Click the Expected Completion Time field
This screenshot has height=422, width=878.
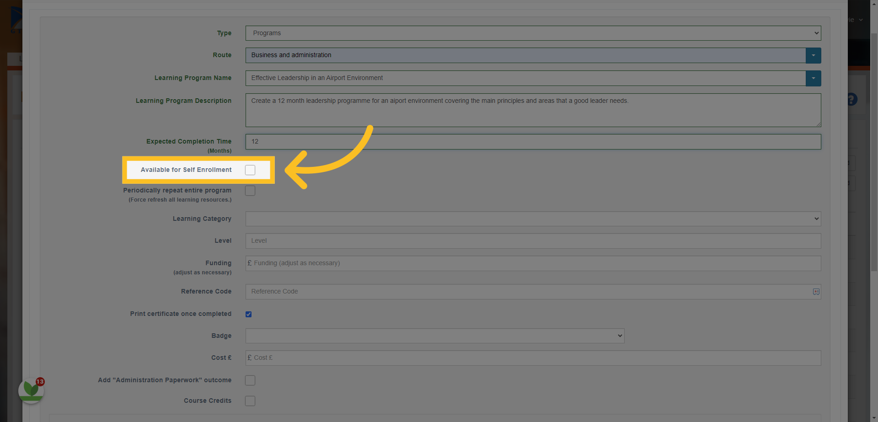point(533,142)
